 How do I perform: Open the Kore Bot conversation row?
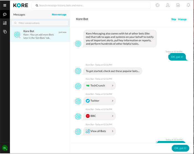point(40,35)
